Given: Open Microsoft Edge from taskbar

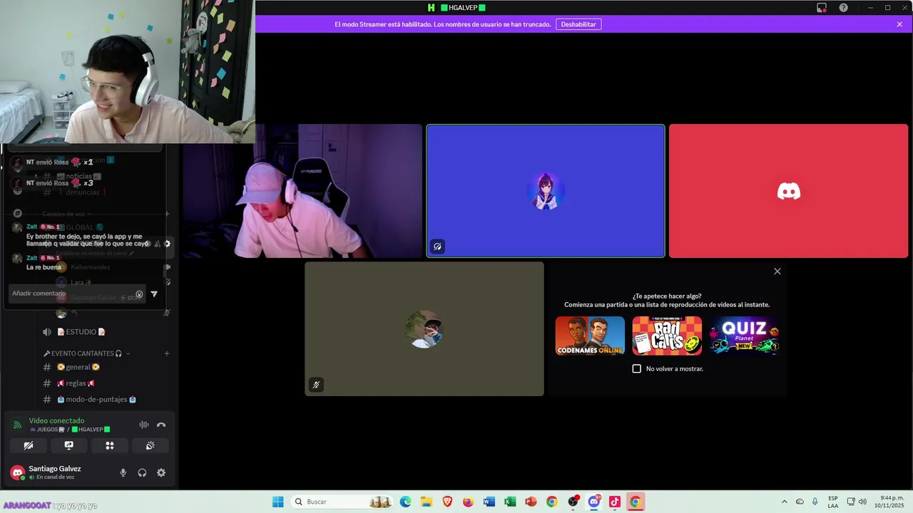Looking at the screenshot, I should [406, 502].
